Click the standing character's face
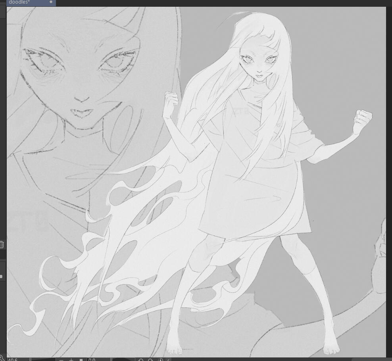Screen dimensions: 392x361 click(258, 65)
